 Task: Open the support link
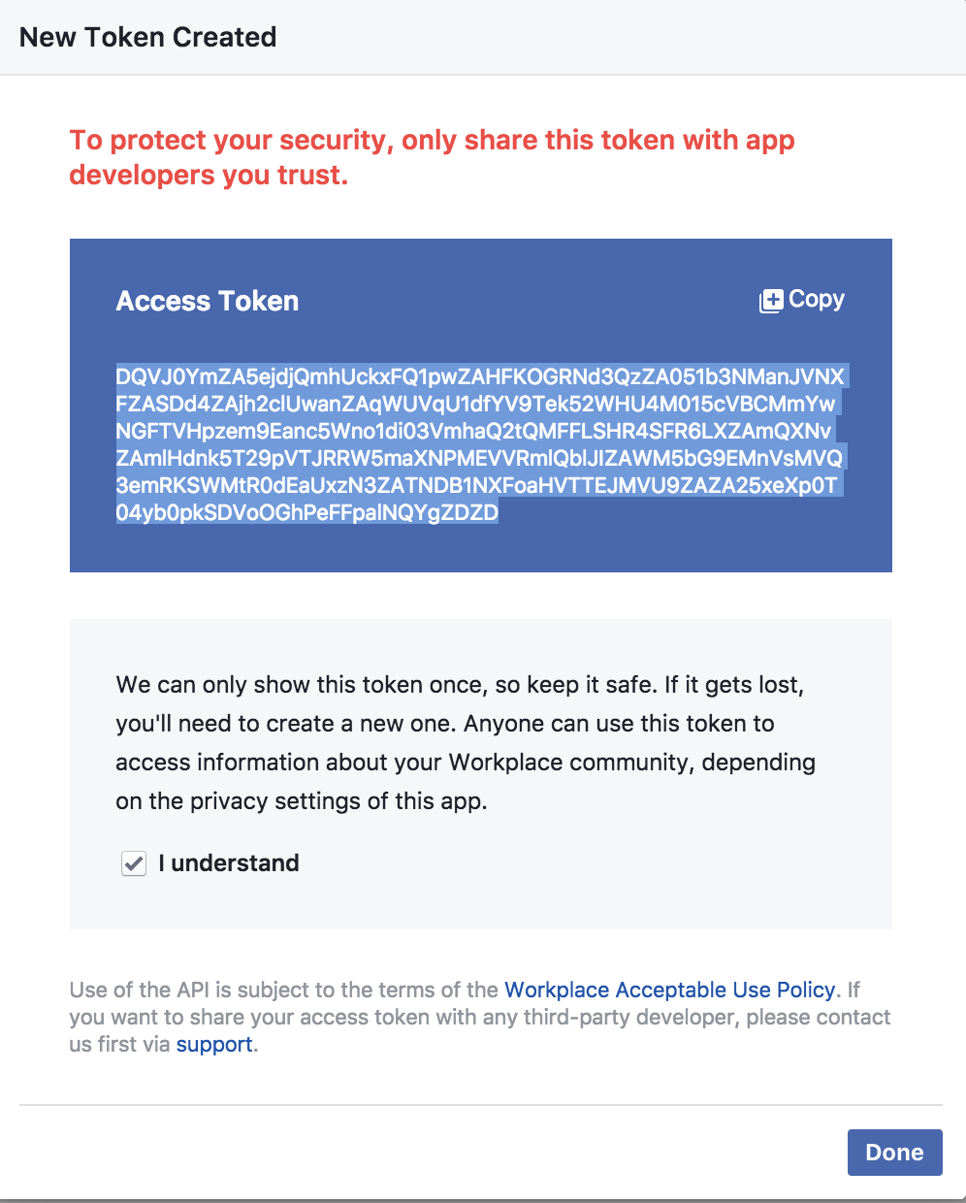pyautogui.click(x=214, y=1044)
